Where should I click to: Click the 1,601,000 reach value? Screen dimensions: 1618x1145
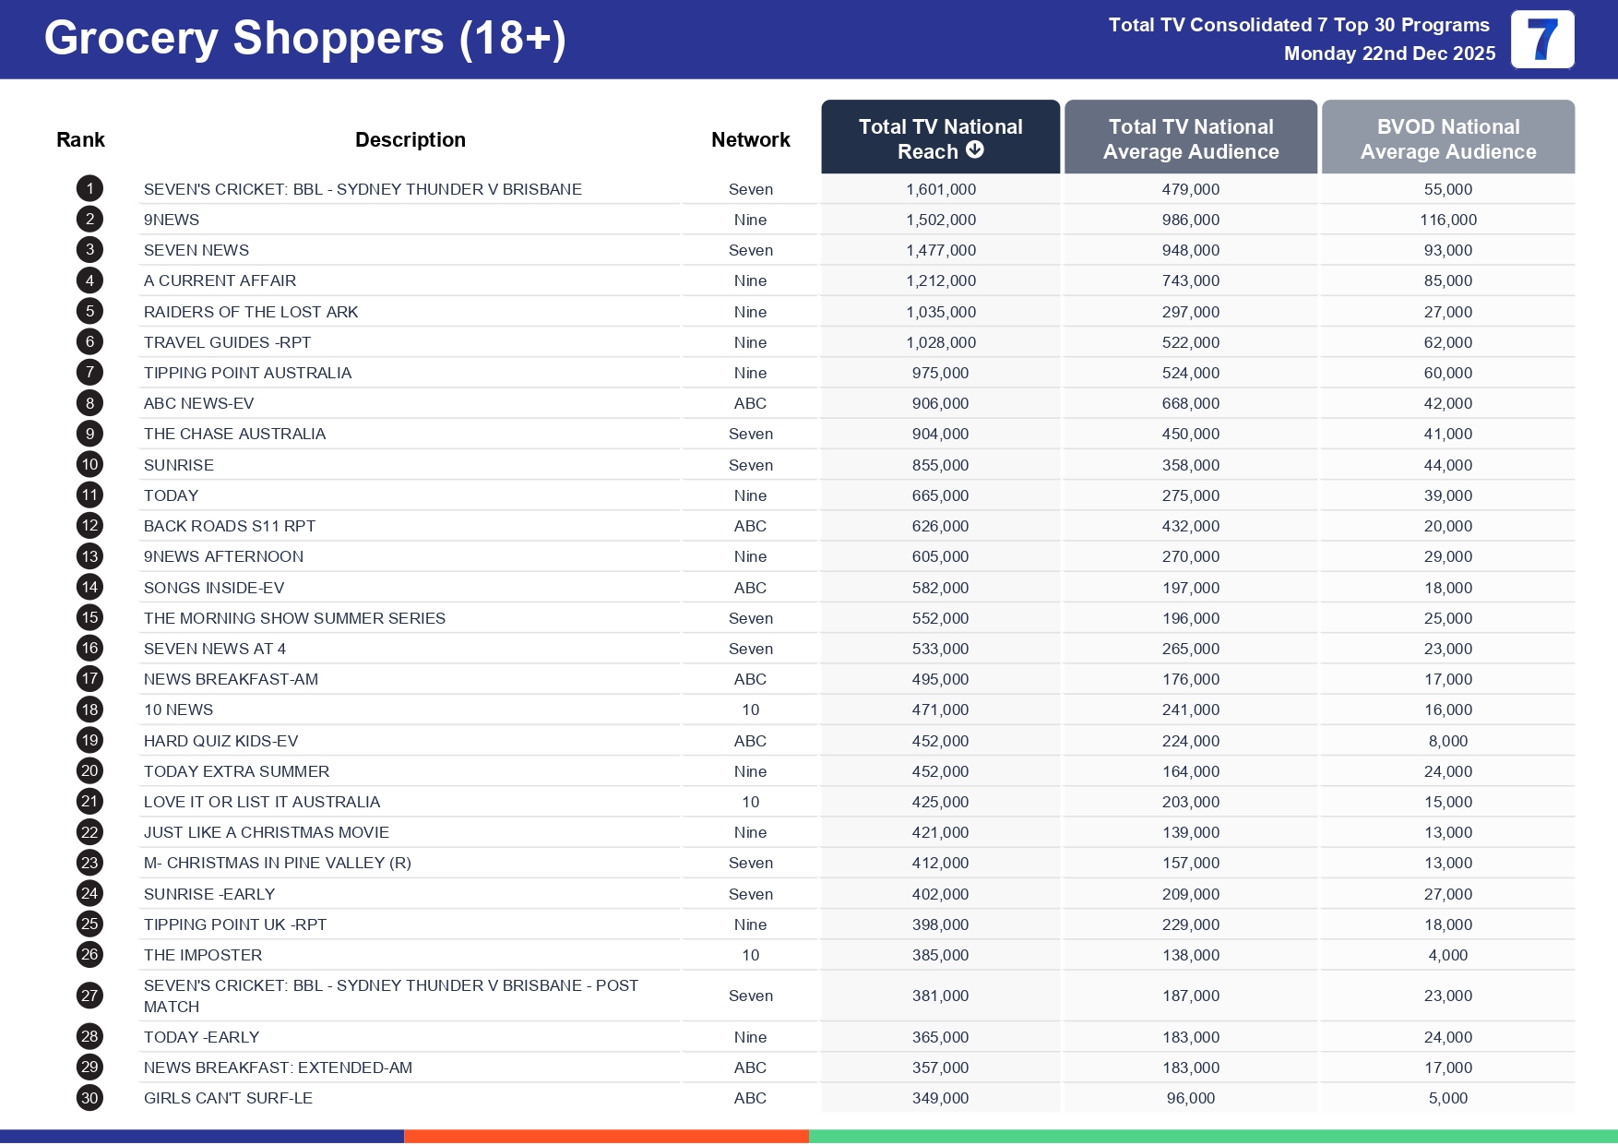click(940, 189)
